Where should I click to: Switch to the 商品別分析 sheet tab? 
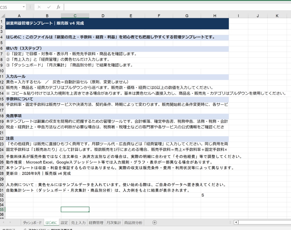pyautogui.click(x=133, y=223)
